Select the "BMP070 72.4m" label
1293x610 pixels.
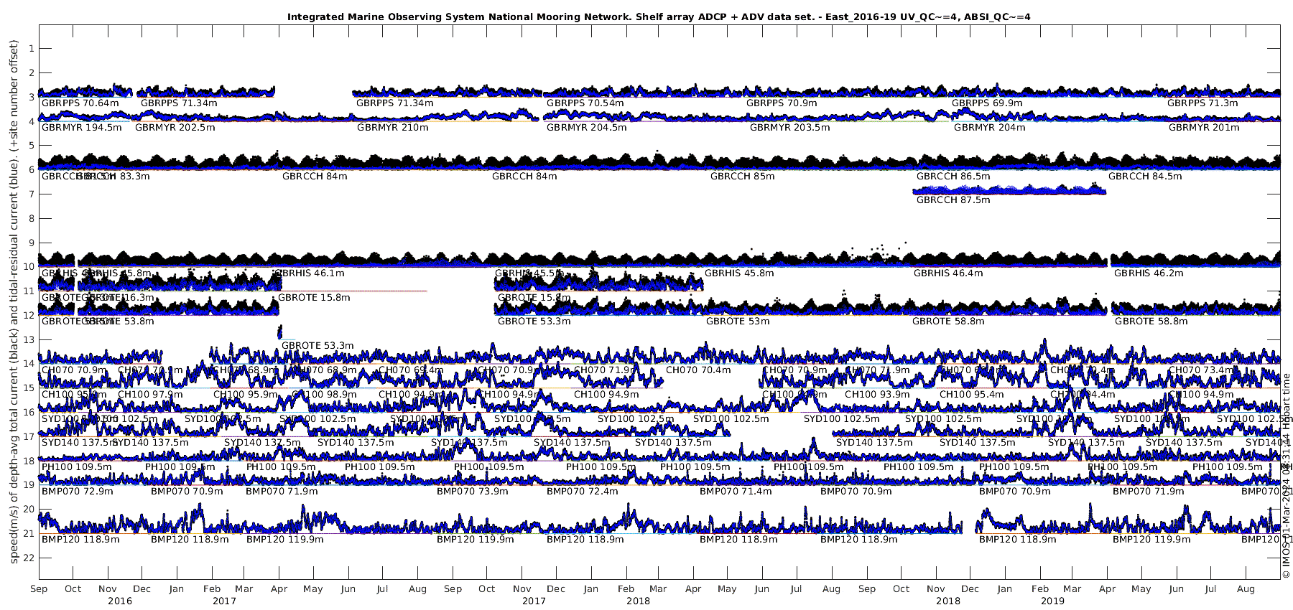point(583,492)
